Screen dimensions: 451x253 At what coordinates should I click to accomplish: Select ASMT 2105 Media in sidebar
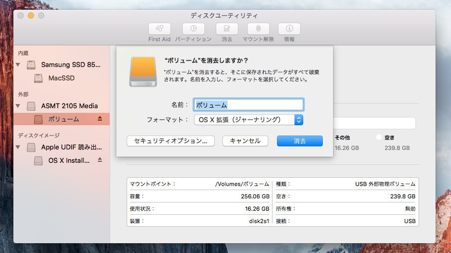[x=69, y=106]
